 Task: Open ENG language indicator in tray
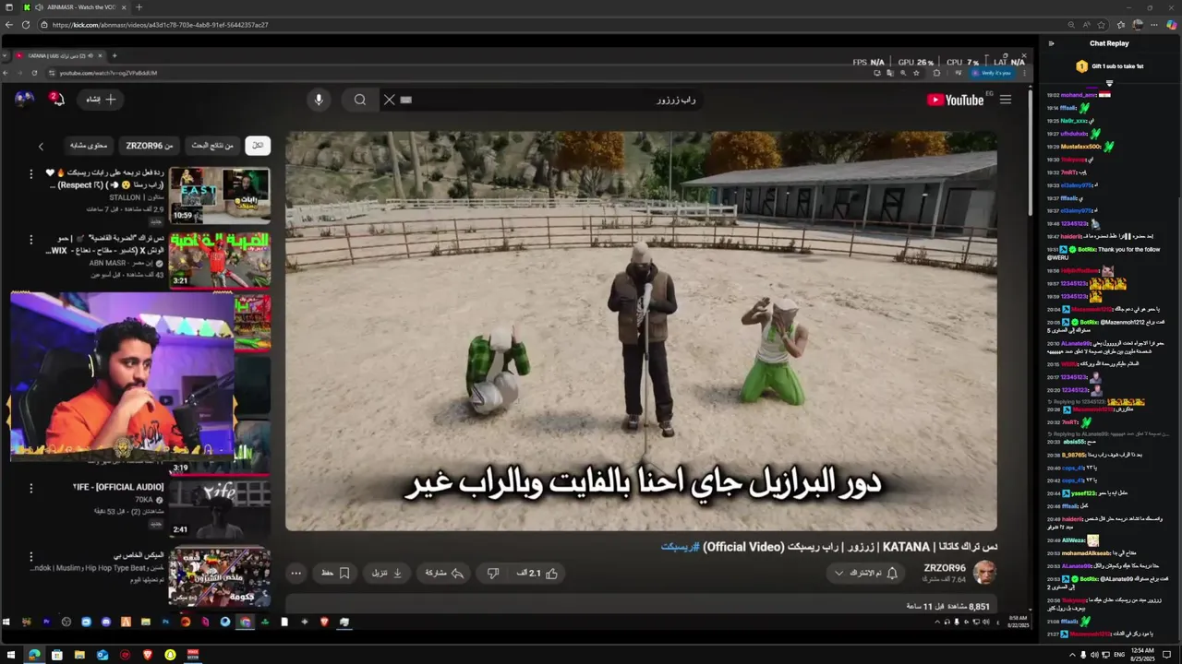coord(1119,655)
